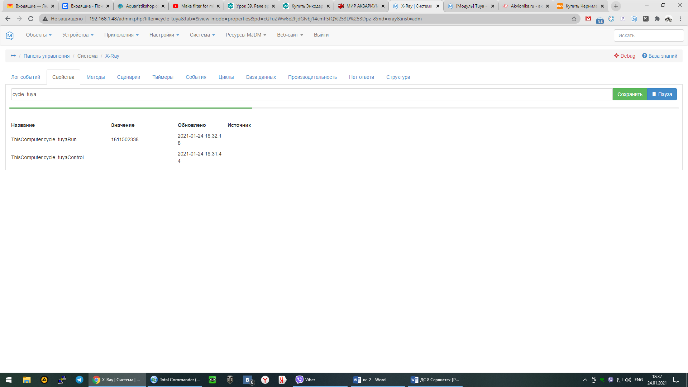Open the Debug tool link

pyautogui.click(x=625, y=56)
